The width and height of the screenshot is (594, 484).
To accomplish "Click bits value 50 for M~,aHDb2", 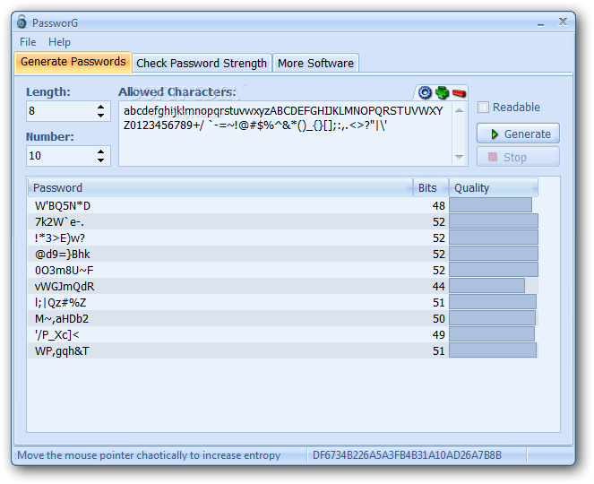I will [x=439, y=318].
